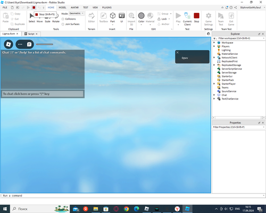Open the Color picker tool

[x=141, y=18]
